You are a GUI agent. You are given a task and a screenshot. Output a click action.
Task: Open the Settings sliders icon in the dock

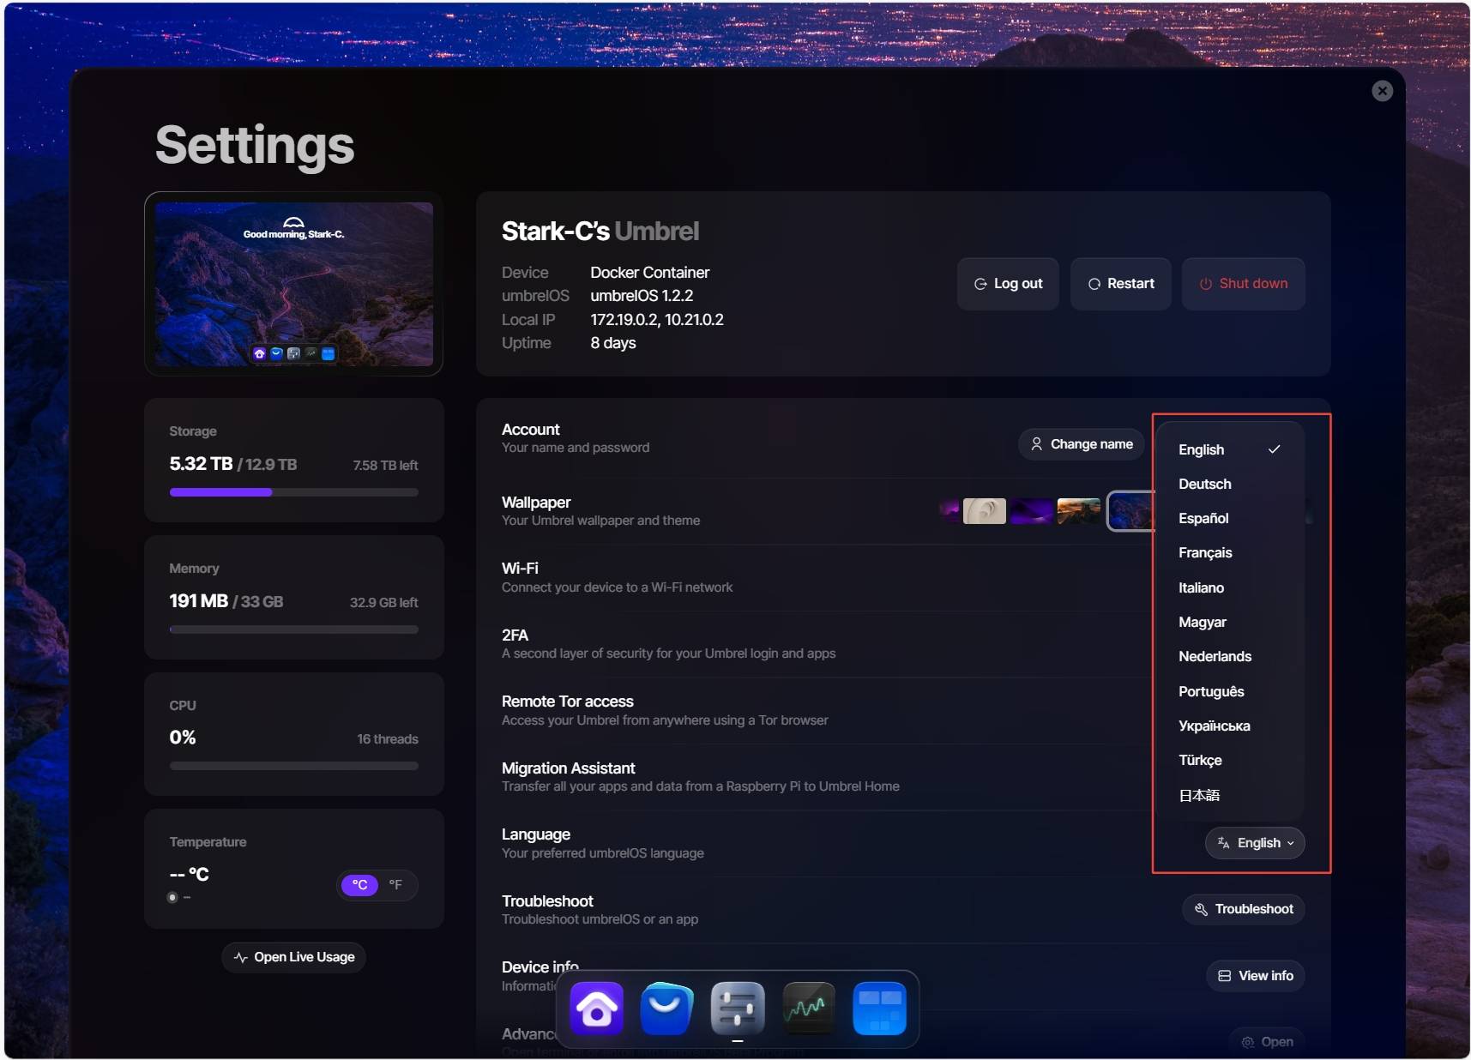(738, 1009)
